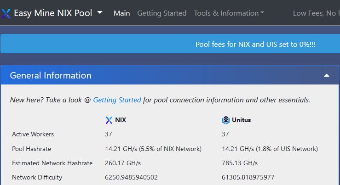340x185 pixels.
Task: Click the NIX coin icon in table
Action: (x=109, y=120)
